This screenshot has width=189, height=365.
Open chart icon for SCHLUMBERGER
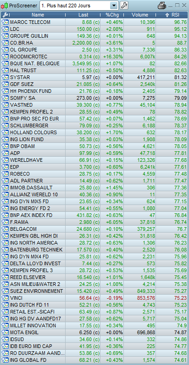pyautogui.click(x=5, y=125)
